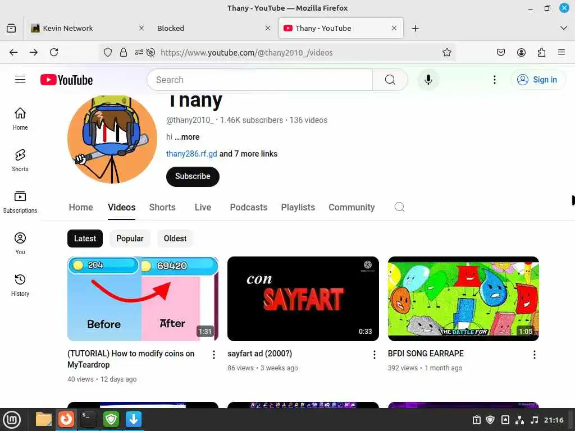Image resolution: width=575 pixels, height=431 pixels.
Task: Go back with Firefox back arrow
Action: [13, 52]
